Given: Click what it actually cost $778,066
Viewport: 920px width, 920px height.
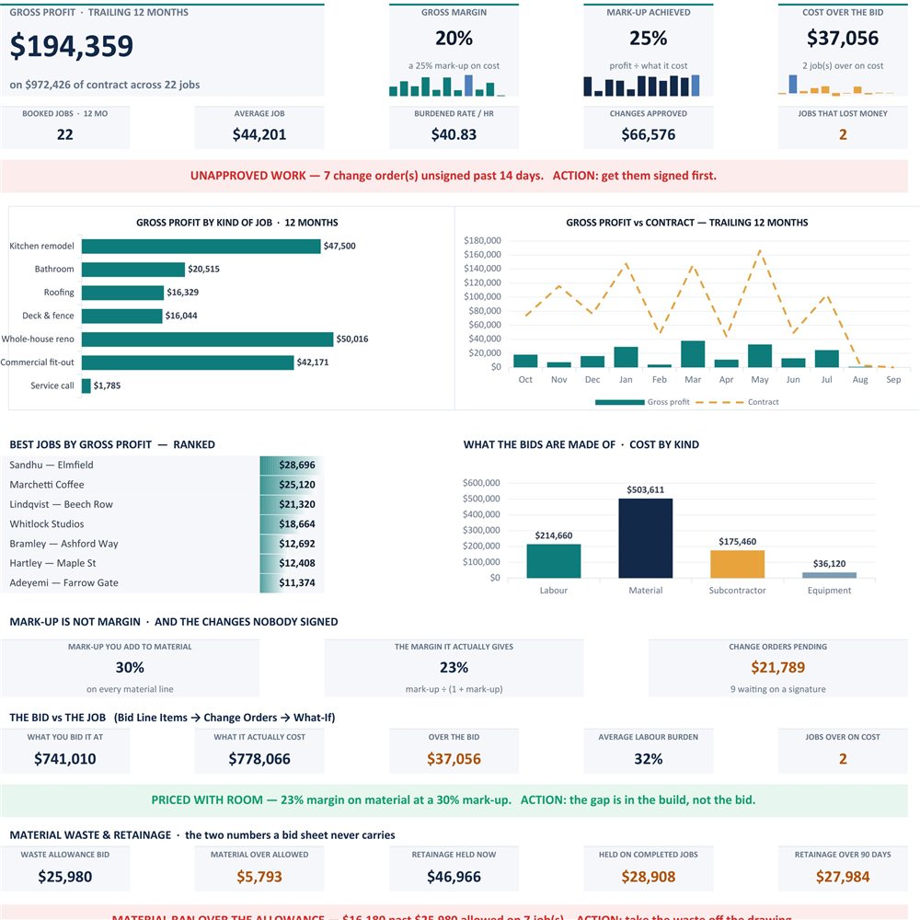Looking at the screenshot, I should coord(259,759).
